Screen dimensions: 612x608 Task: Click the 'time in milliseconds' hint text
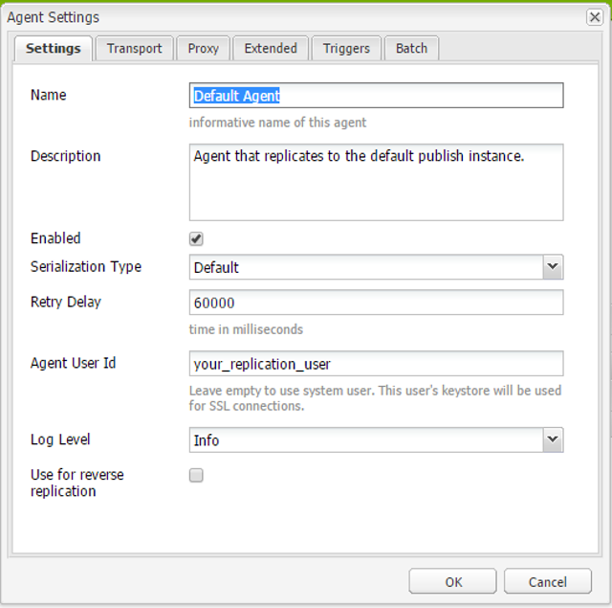click(246, 329)
